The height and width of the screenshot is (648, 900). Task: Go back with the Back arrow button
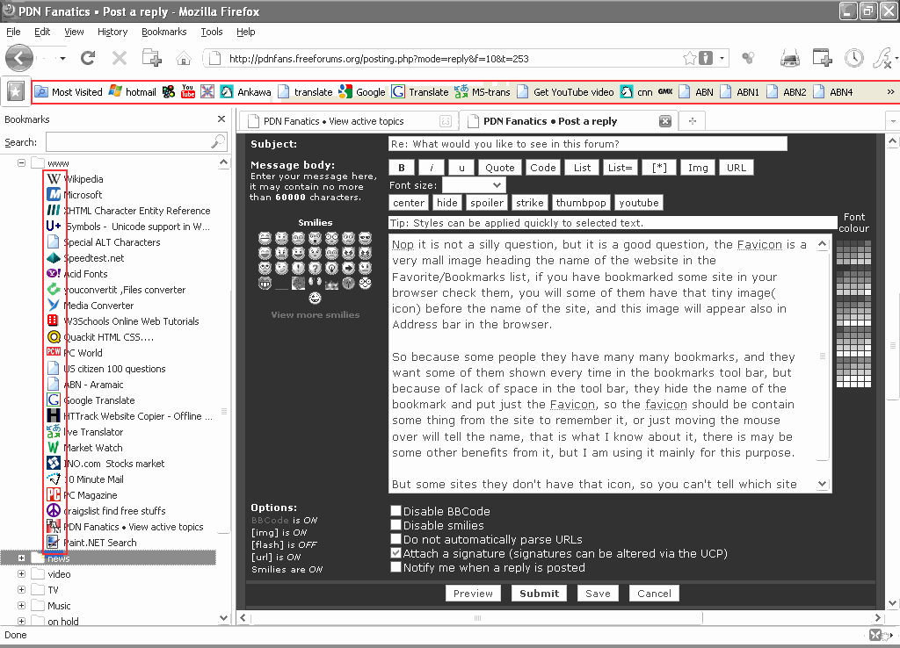click(x=19, y=58)
